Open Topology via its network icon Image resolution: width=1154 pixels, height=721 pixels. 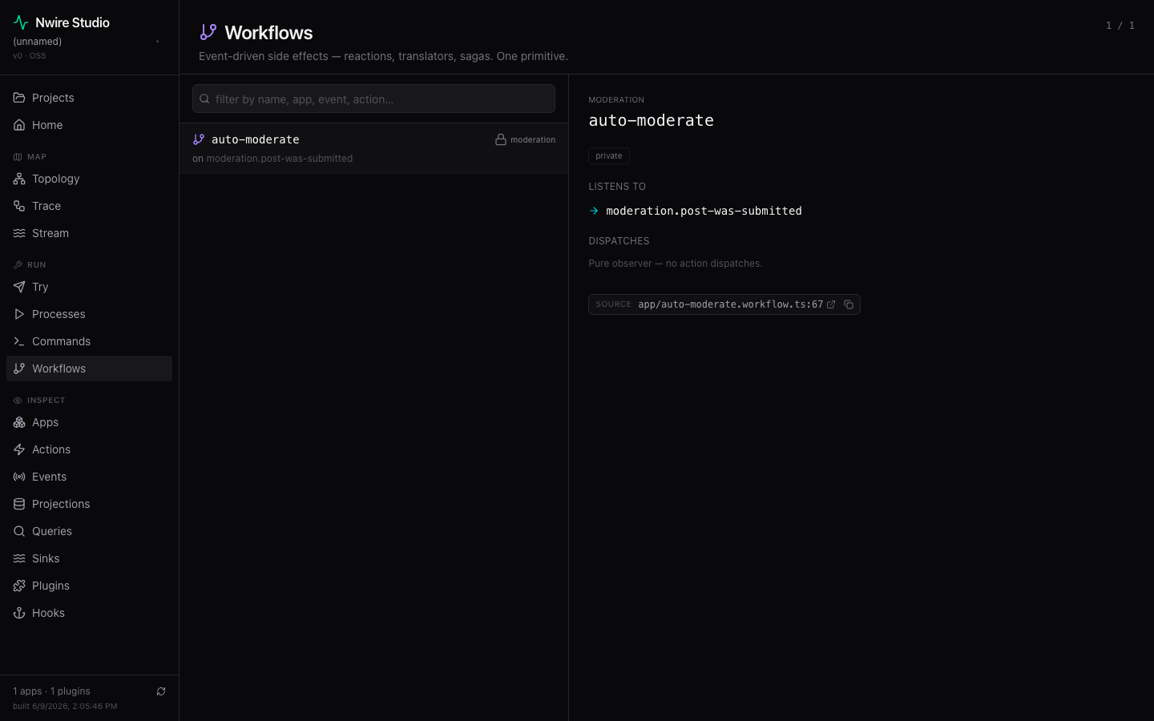19,179
